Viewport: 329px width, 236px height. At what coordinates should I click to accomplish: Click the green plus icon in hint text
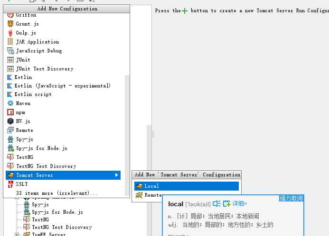pos(185,11)
